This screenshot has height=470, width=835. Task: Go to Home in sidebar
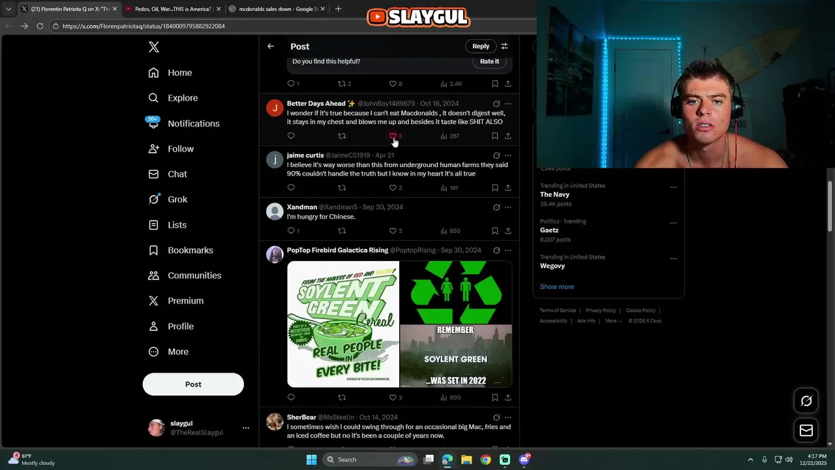[170, 72]
